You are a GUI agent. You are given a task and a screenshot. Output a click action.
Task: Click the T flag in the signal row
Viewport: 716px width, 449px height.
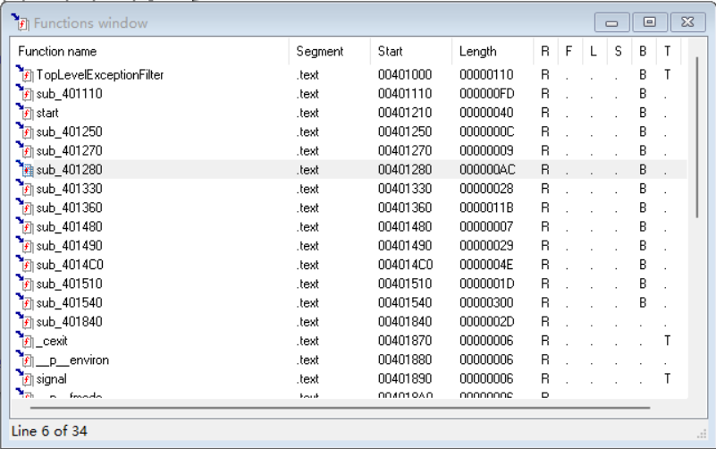click(x=668, y=378)
